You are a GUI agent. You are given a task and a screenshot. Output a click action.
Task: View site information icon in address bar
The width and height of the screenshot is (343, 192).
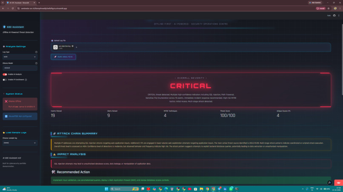pos(19,8)
